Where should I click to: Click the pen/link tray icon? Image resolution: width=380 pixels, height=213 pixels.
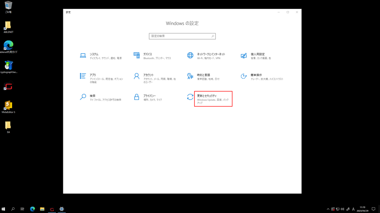[x=348, y=209]
